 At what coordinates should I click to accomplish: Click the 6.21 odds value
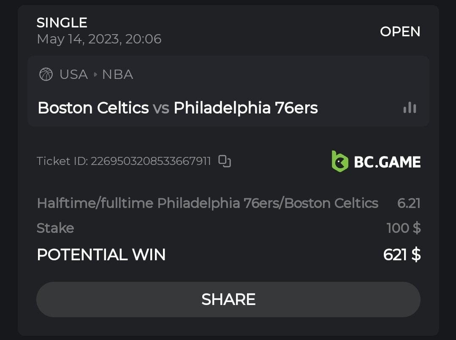coord(409,203)
